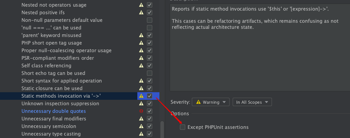This screenshot has height=138, width=350.
Task: Click warning icon beside PHP short open tag usage
Action: [x=141, y=43]
